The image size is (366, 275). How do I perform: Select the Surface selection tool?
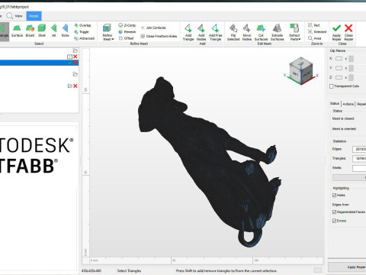tap(17, 31)
